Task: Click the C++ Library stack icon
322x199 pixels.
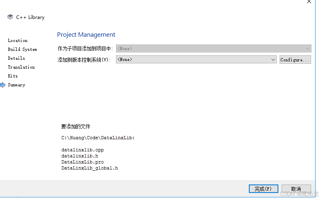Action: 10,17
